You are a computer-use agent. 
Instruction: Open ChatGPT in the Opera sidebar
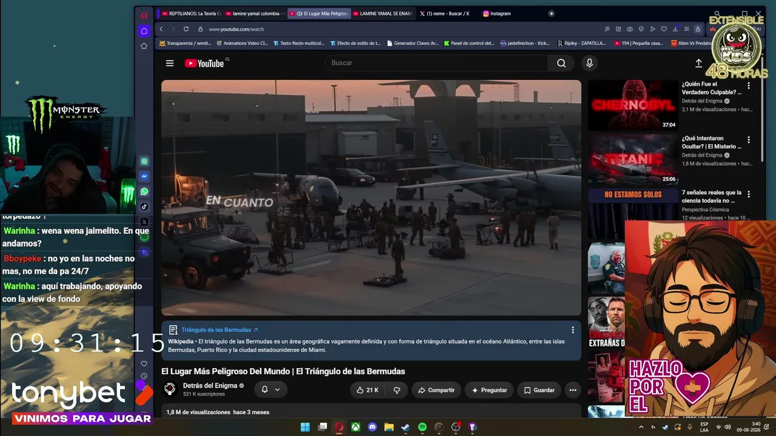(x=144, y=162)
